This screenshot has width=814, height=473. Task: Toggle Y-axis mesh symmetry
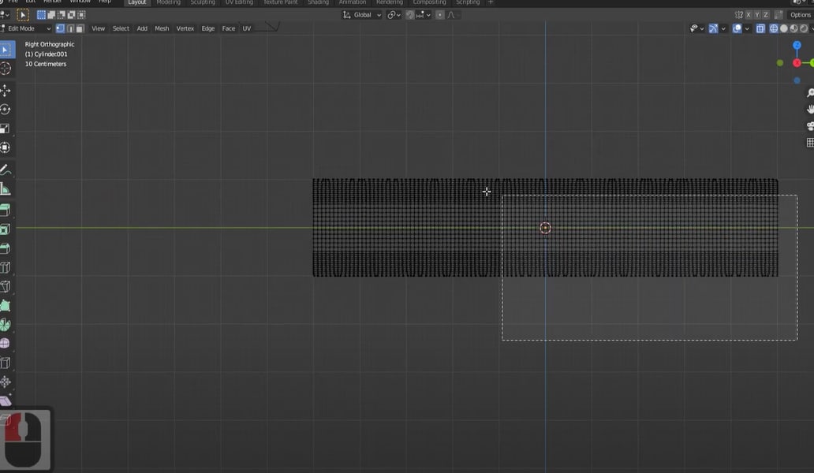757,15
